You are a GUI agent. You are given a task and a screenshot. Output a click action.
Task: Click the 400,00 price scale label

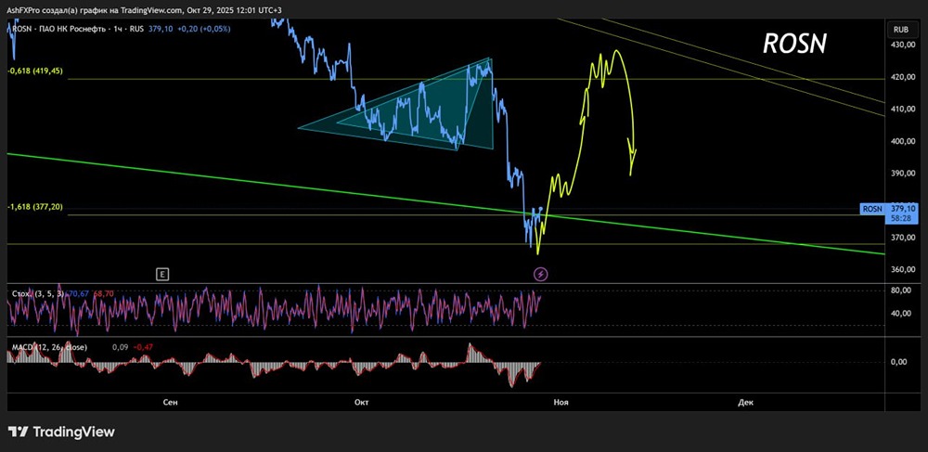904,141
